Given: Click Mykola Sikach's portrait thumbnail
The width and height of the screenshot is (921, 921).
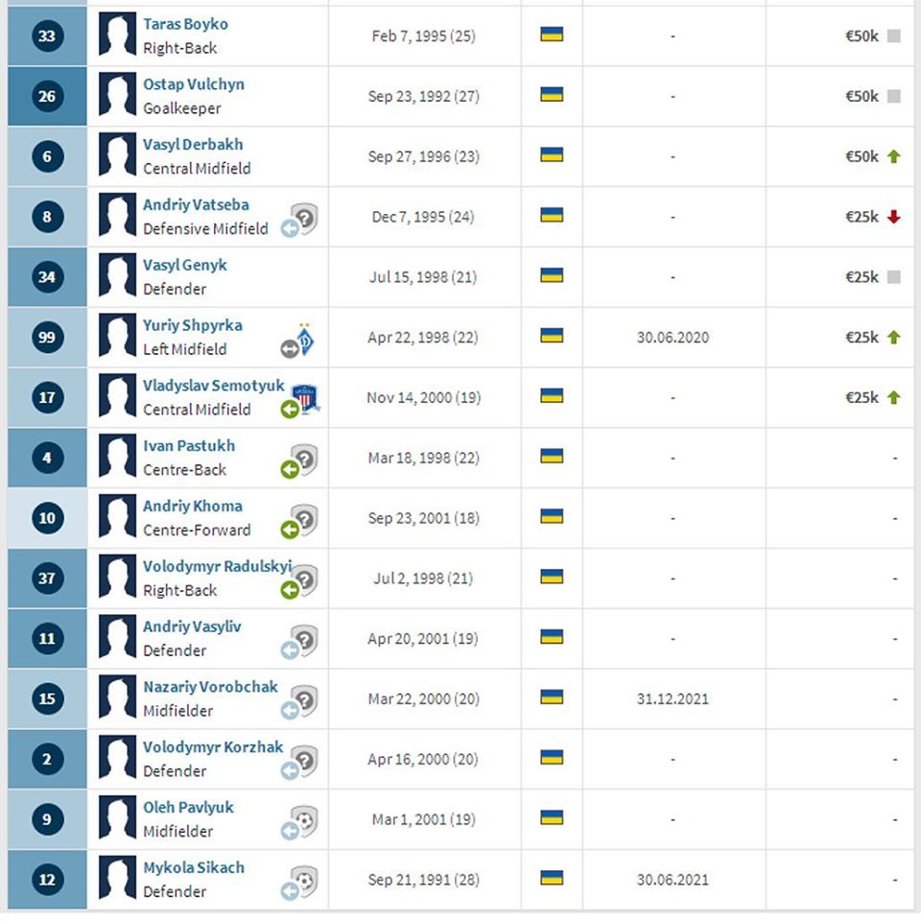Looking at the screenshot, I should coord(117,880).
